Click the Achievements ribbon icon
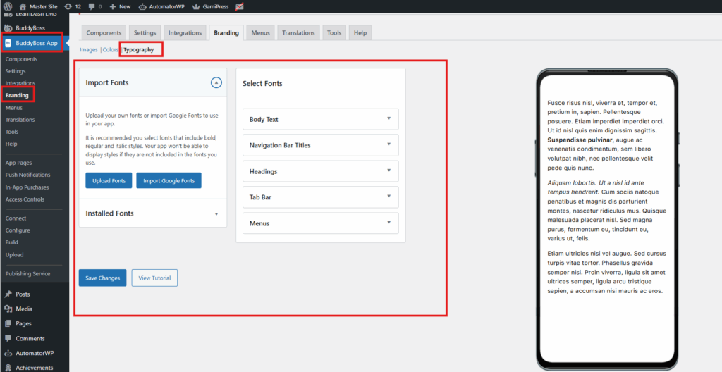 point(8,367)
